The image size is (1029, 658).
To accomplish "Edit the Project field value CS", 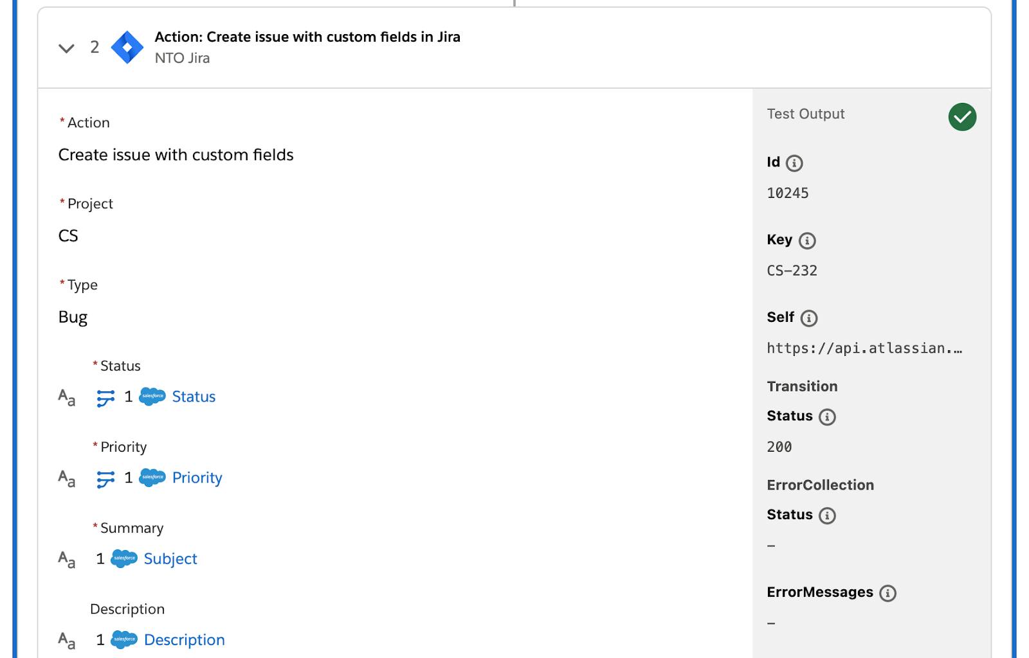I will [68, 236].
